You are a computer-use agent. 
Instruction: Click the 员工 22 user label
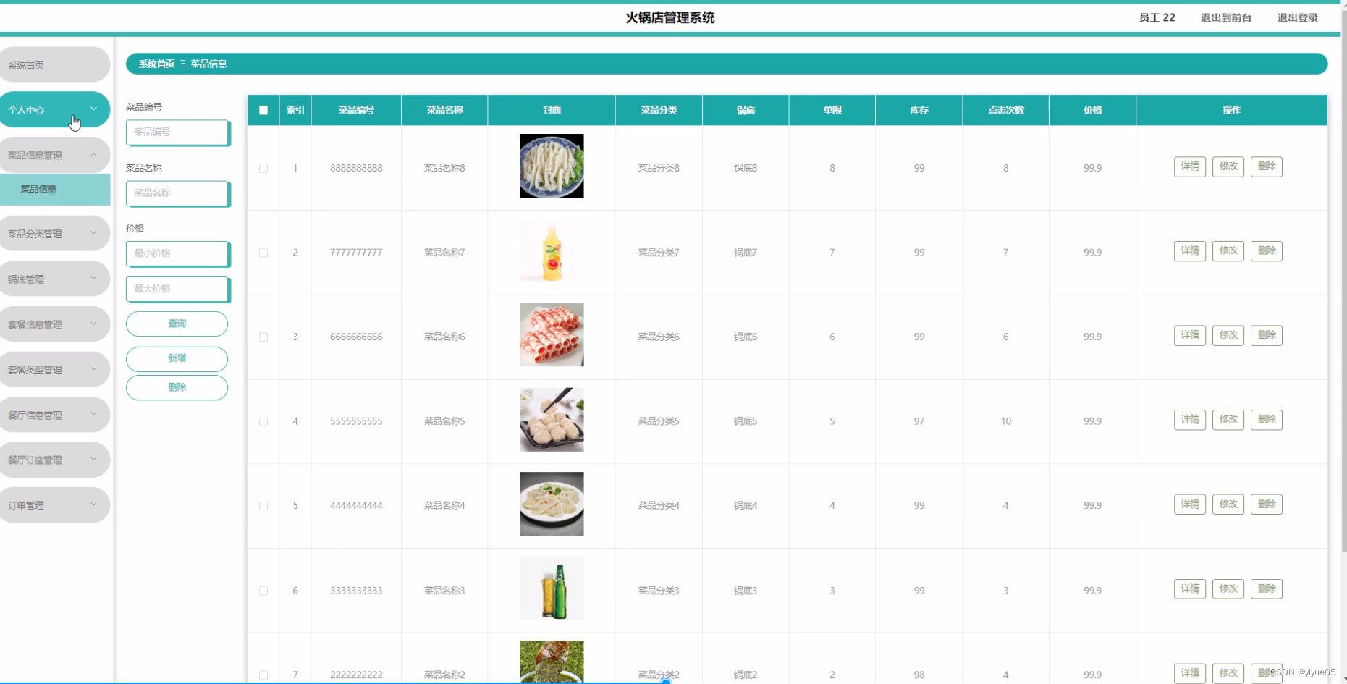click(x=1157, y=18)
